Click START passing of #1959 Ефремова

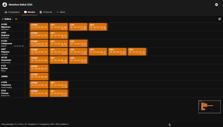click(x=39, y=27)
